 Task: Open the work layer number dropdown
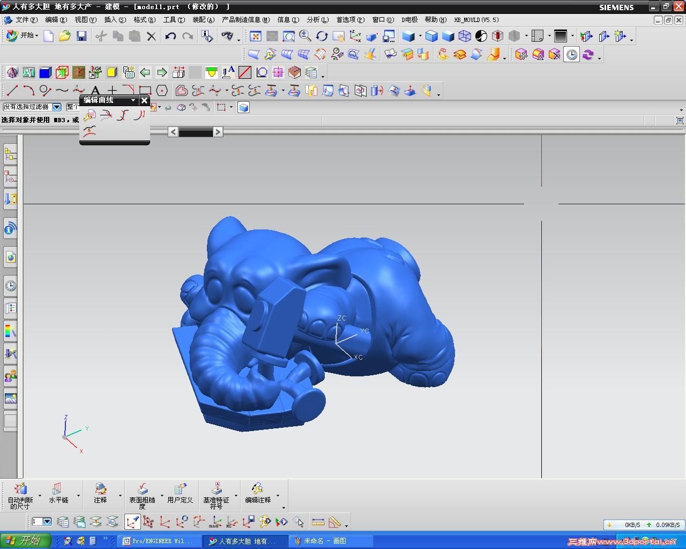47,522
